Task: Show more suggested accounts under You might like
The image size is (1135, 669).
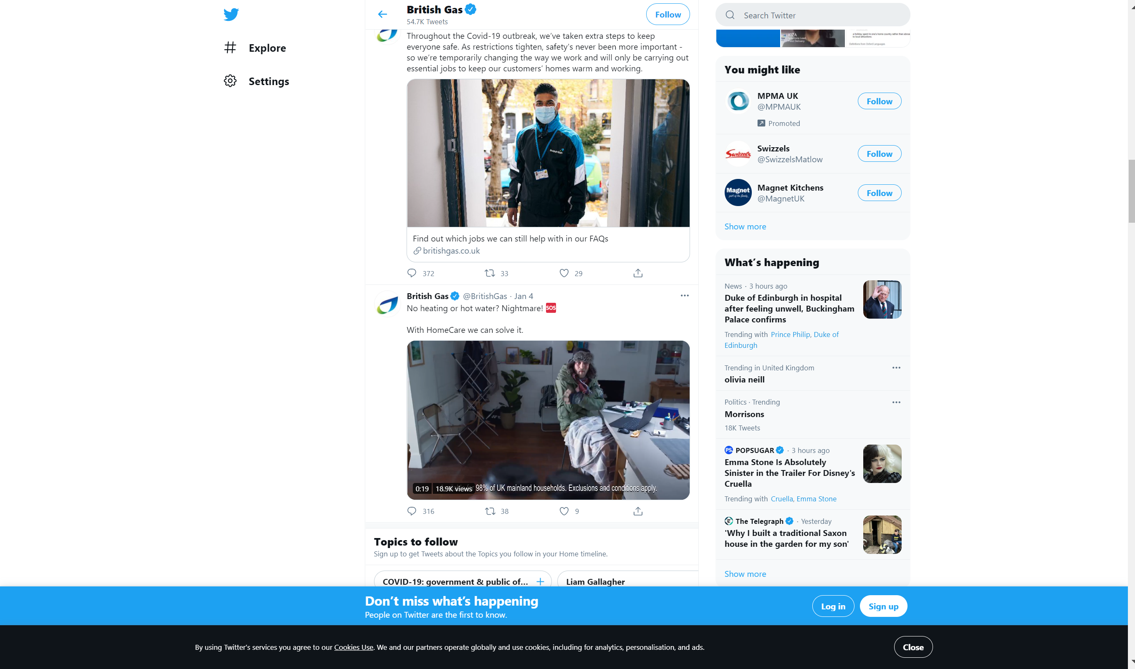Action: click(x=745, y=227)
